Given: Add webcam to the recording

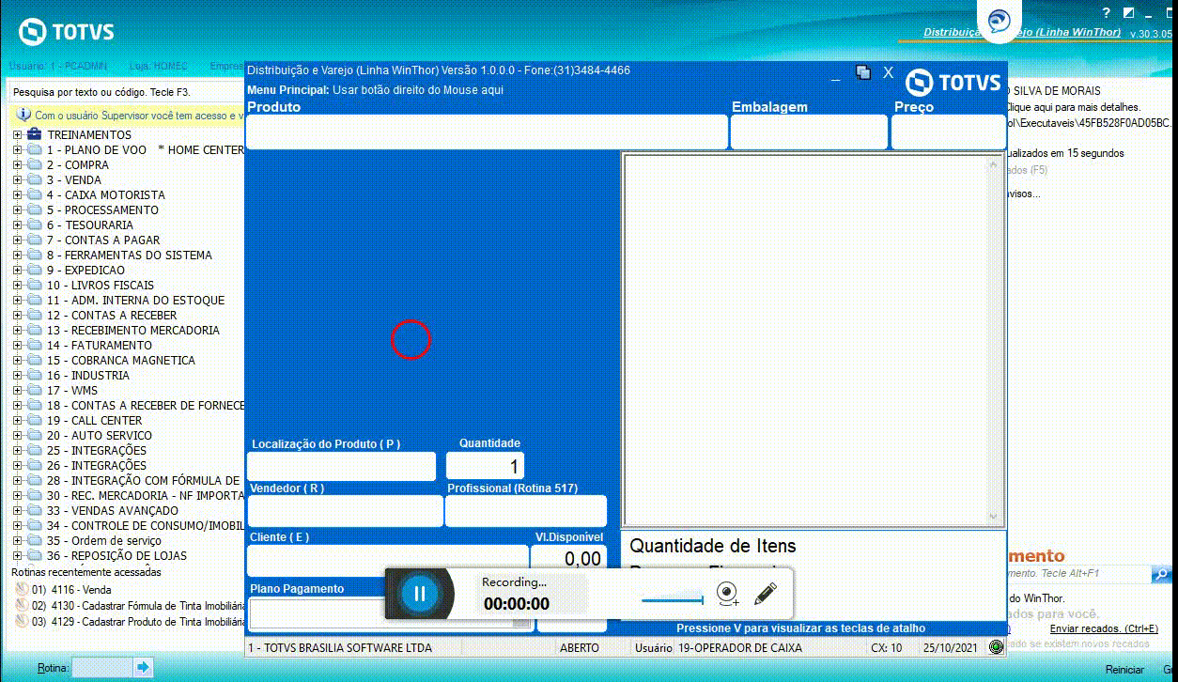Looking at the screenshot, I should pyautogui.click(x=726, y=593).
